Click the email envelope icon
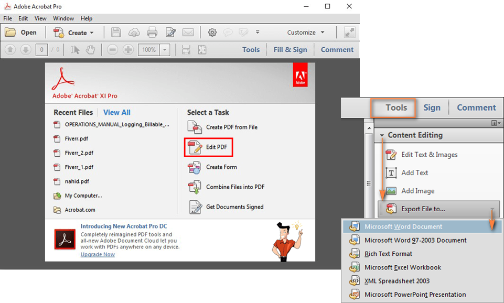This screenshot has height=303, width=504. (x=188, y=33)
